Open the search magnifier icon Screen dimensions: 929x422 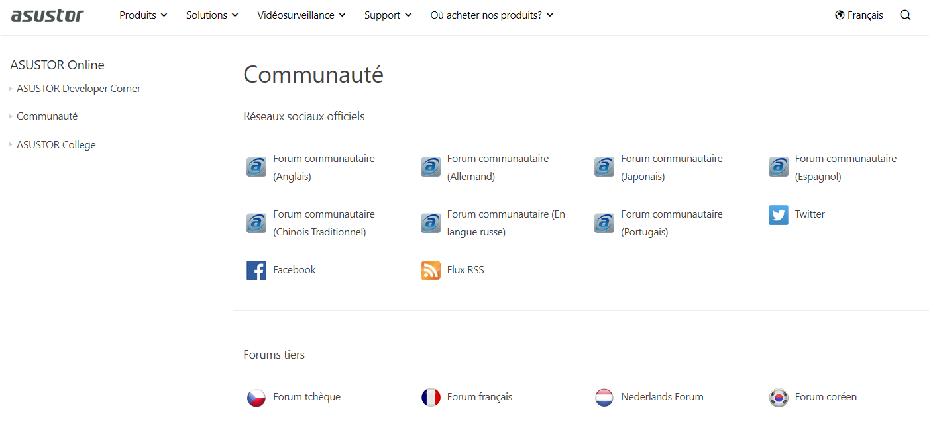tap(905, 15)
